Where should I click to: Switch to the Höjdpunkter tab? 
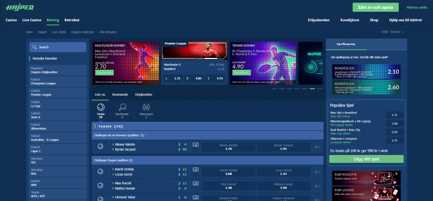144,94
